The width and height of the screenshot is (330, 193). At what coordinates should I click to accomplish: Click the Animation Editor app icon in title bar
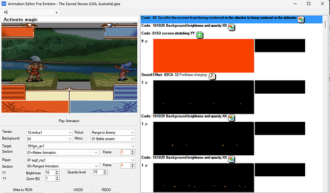[4, 3]
